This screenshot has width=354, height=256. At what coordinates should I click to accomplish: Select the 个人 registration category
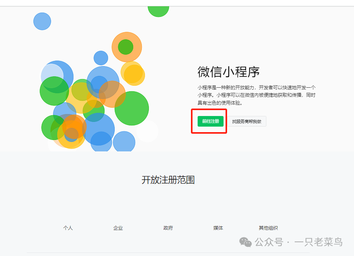68,228
